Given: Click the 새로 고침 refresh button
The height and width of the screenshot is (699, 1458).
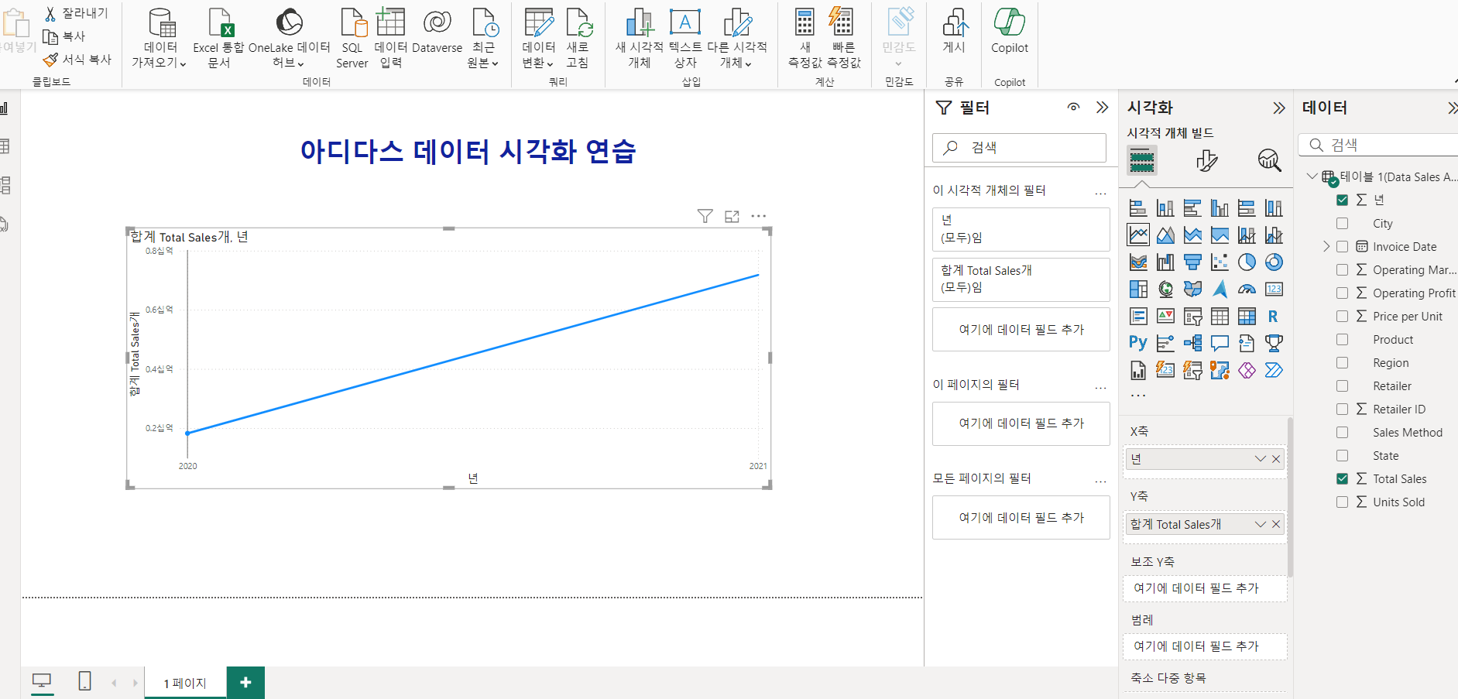Looking at the screenshot, I should pyautogui.click(x=578, y=38).
